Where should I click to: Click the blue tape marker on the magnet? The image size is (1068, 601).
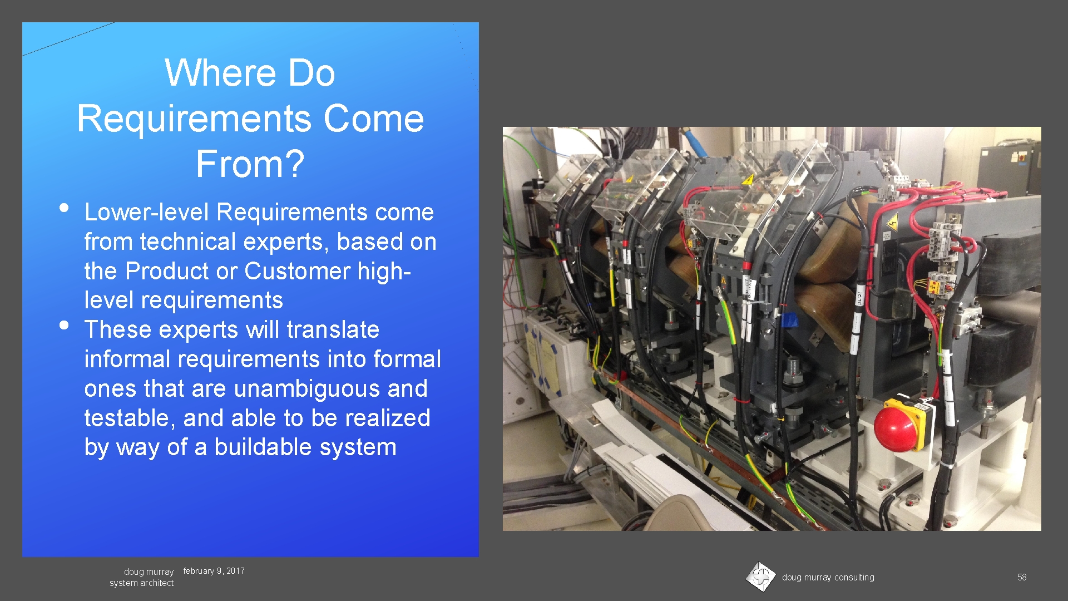789,321
